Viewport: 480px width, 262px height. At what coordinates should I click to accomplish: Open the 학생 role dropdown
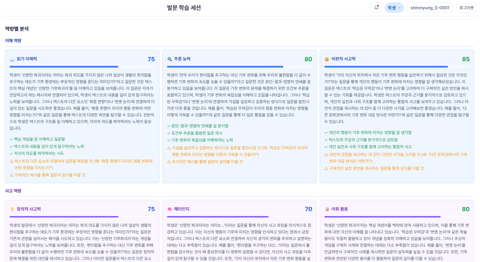394,8
